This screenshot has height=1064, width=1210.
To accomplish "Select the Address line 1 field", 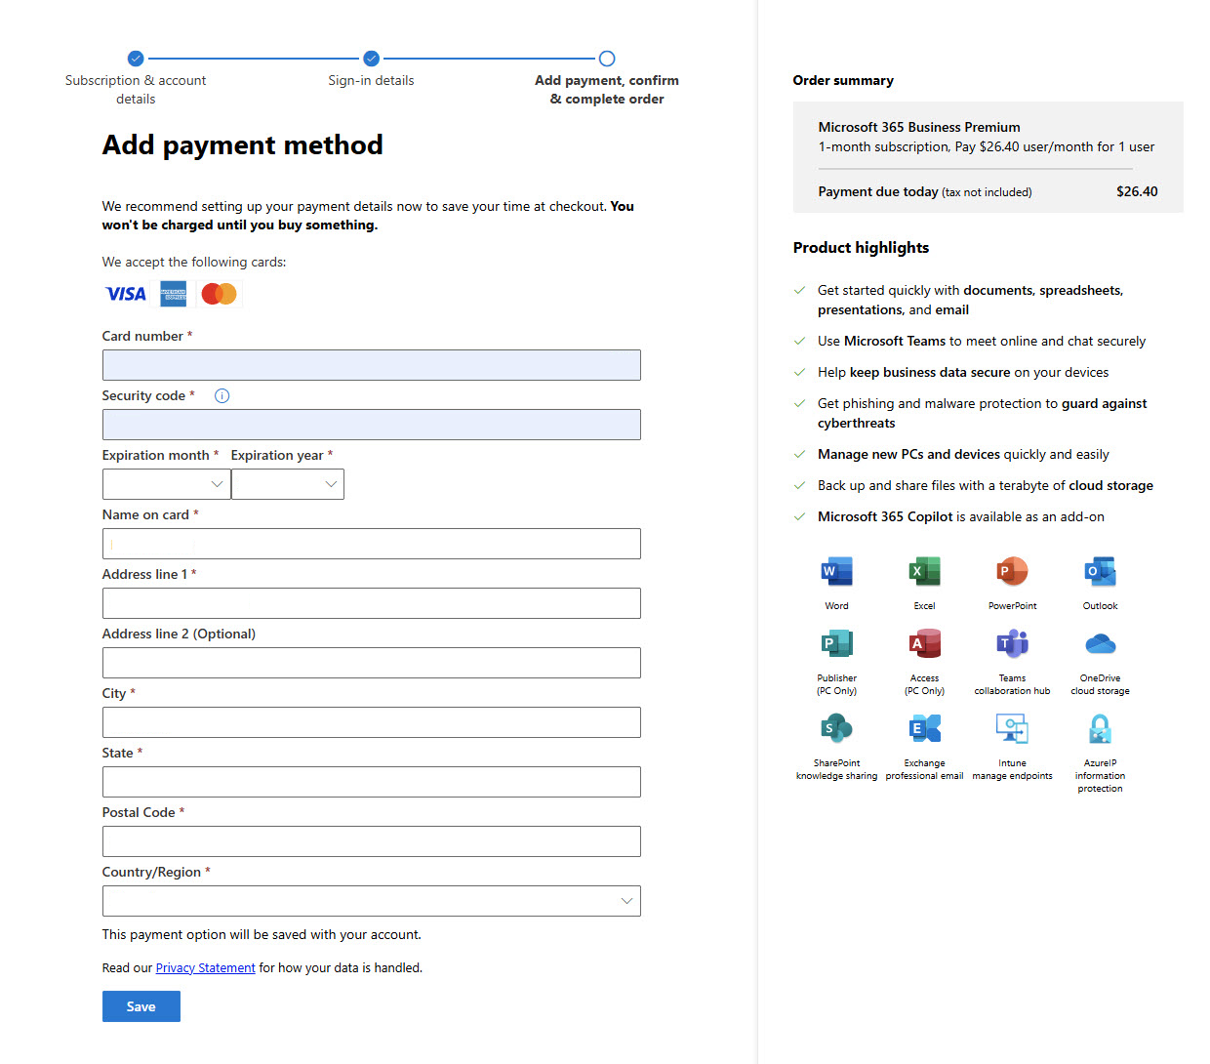I will [x=371, y=603].
